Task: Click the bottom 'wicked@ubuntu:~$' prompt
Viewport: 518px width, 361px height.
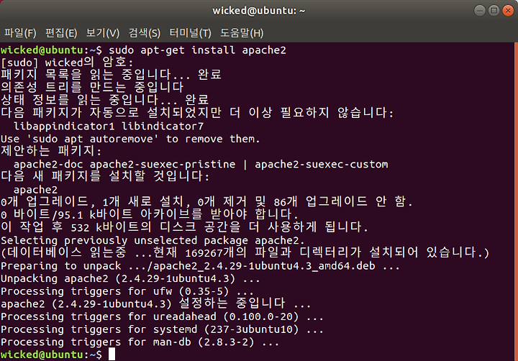Action: pos(52,355)
